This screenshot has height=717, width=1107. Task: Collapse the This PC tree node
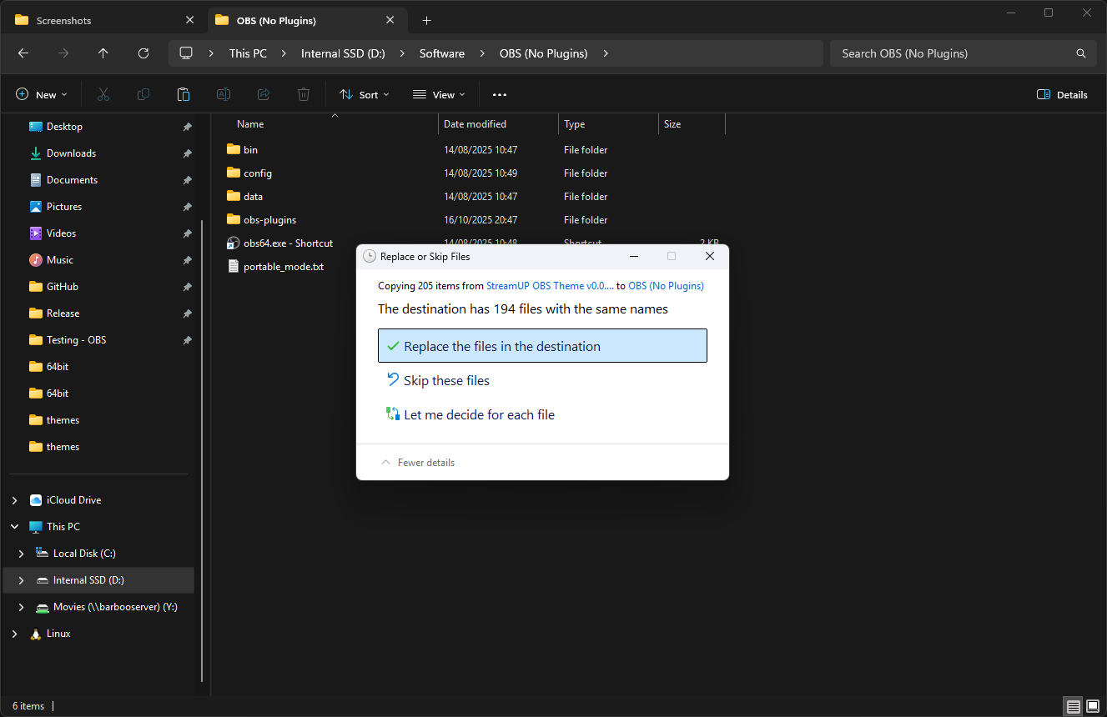(14, 527)
